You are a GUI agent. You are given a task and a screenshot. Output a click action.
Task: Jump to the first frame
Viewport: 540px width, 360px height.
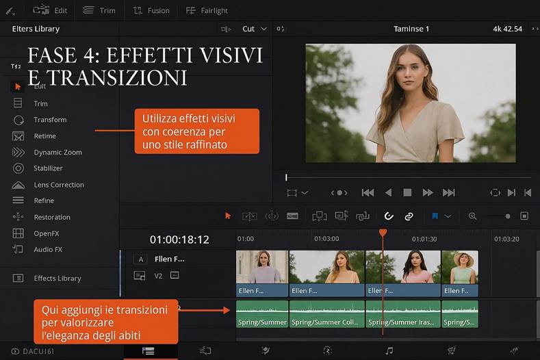coord(368,192)
